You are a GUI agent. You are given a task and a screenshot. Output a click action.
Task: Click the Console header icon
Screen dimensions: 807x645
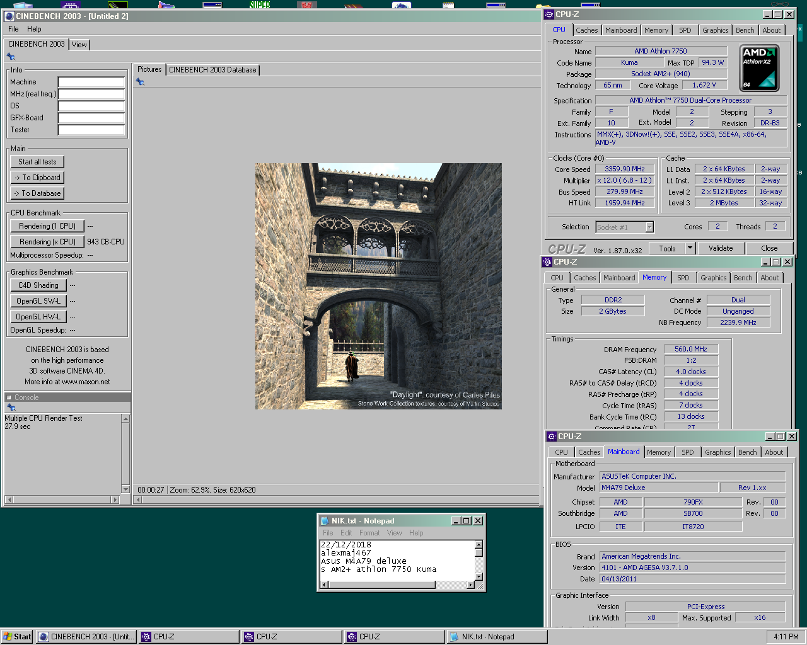9,397
